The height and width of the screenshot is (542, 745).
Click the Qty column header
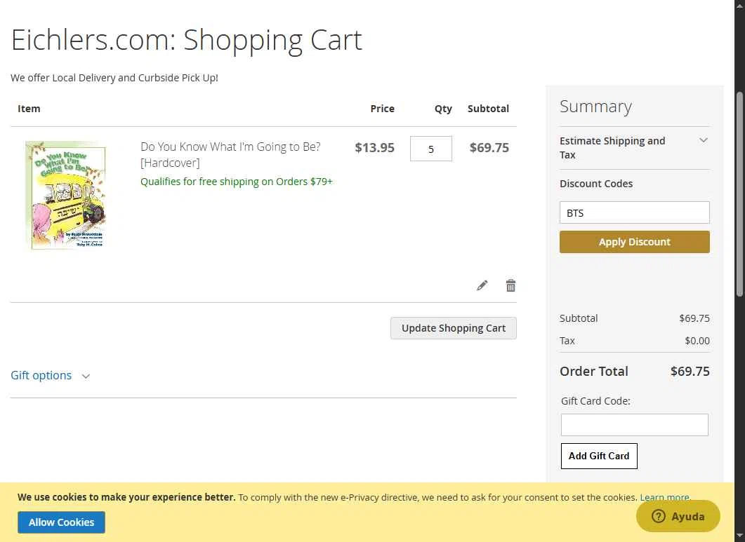(x=443, y=109)
